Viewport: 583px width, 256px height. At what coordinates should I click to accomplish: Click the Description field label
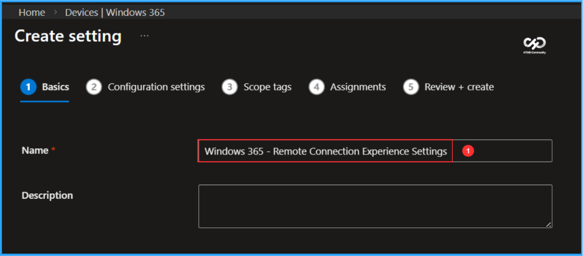(47, 195)
